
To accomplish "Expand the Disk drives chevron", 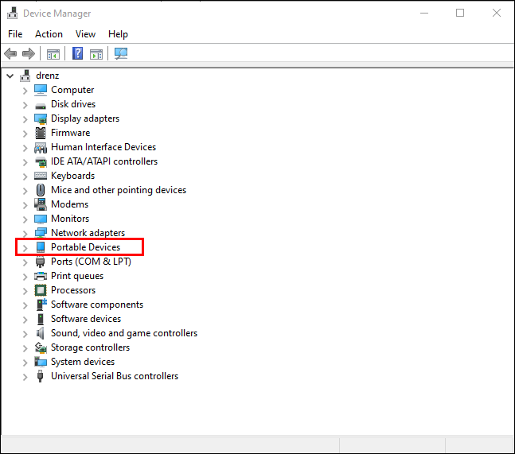I will [25, 105].
